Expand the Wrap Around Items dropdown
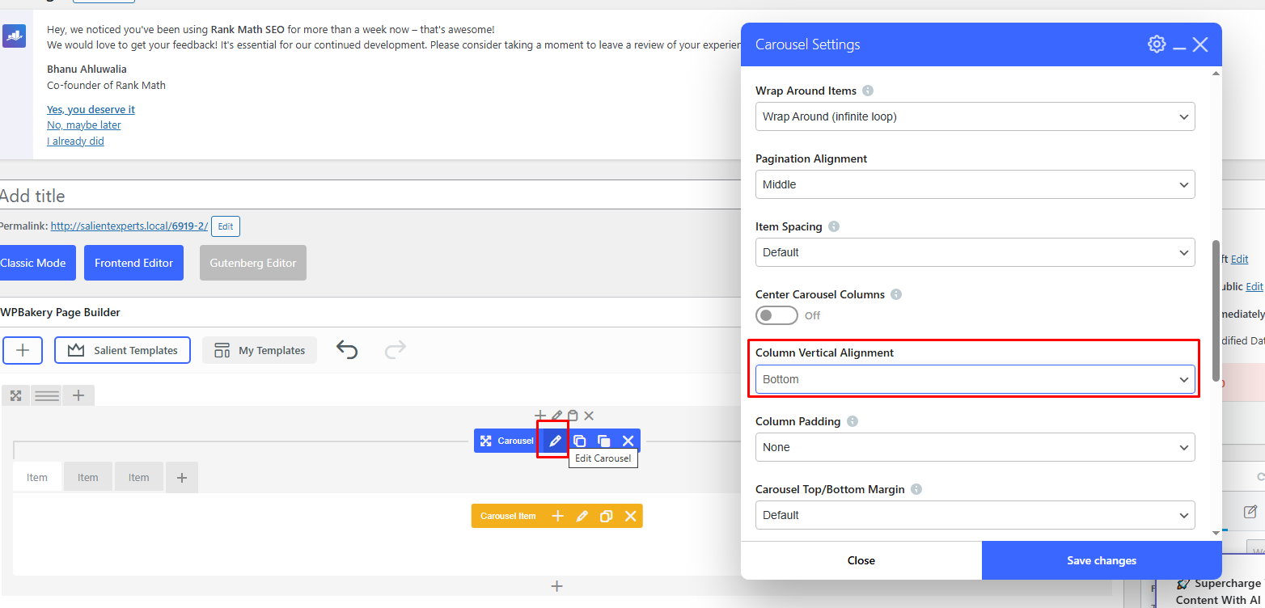 tap(975, 116)
